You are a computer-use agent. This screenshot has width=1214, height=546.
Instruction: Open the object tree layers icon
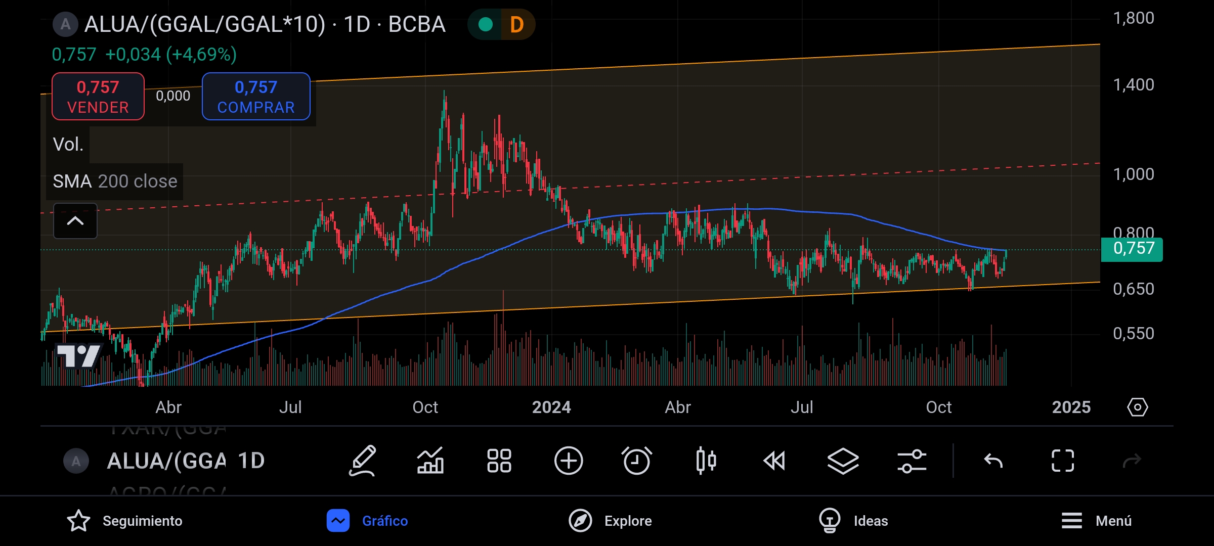tap(843, 461)
